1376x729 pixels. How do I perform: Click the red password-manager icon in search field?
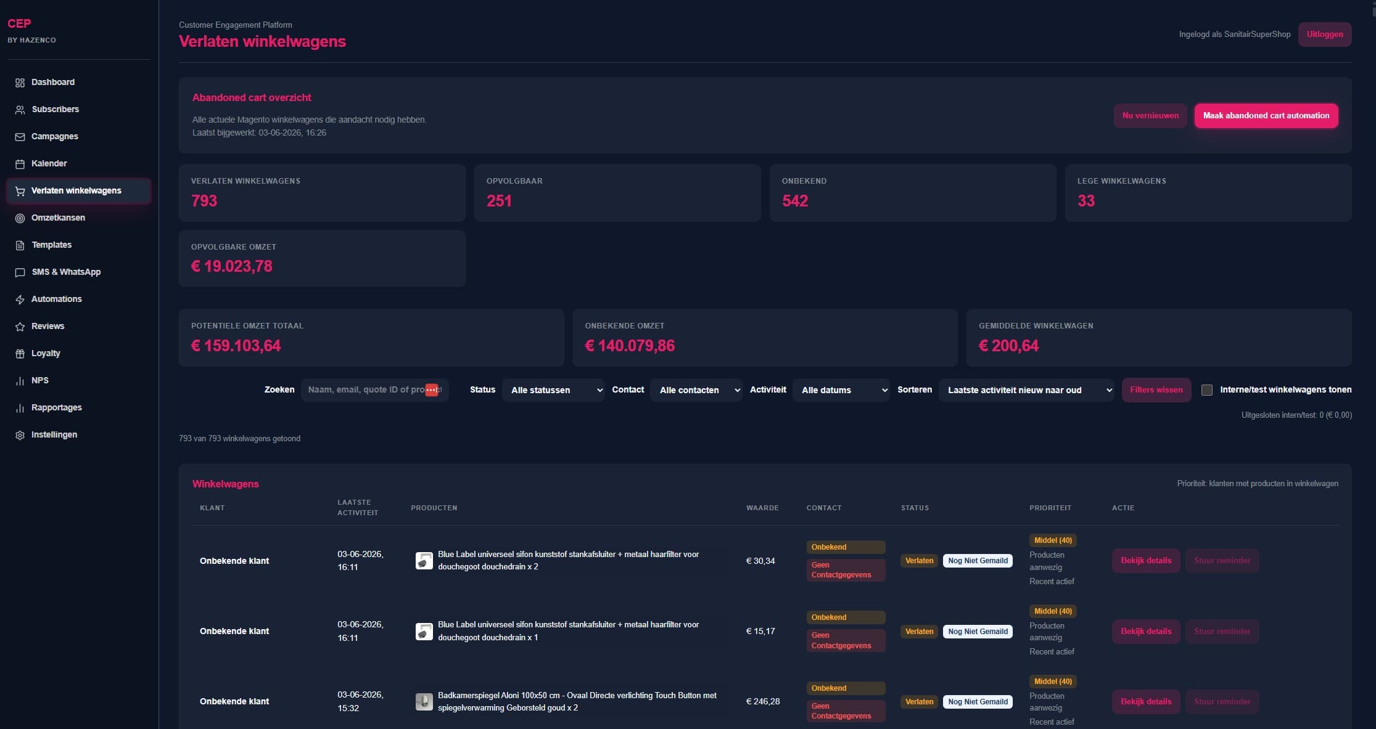(x=432, y=390)
